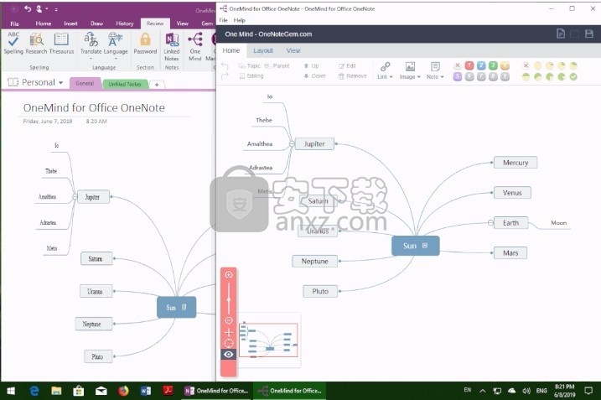Collapse the Jupiter branch in OneMind

click(292, 144)
